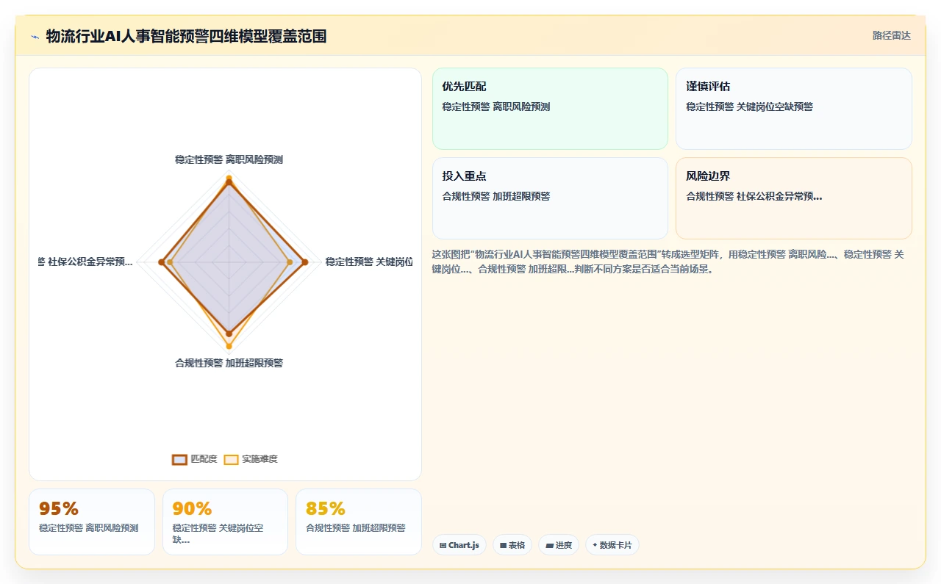Image resolution: width=941 pixels, height=584 pixels.
Task: Click top radar point at 稳定性预警 离职风险预测
Action: point(229,181)
